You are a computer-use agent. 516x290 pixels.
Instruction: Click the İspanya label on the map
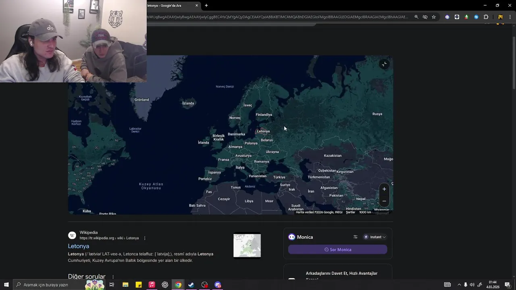pos(214,172)
